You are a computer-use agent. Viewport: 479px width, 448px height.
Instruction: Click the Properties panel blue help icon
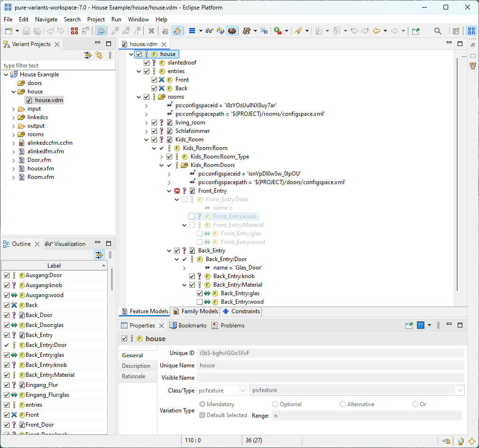[420, 326]
